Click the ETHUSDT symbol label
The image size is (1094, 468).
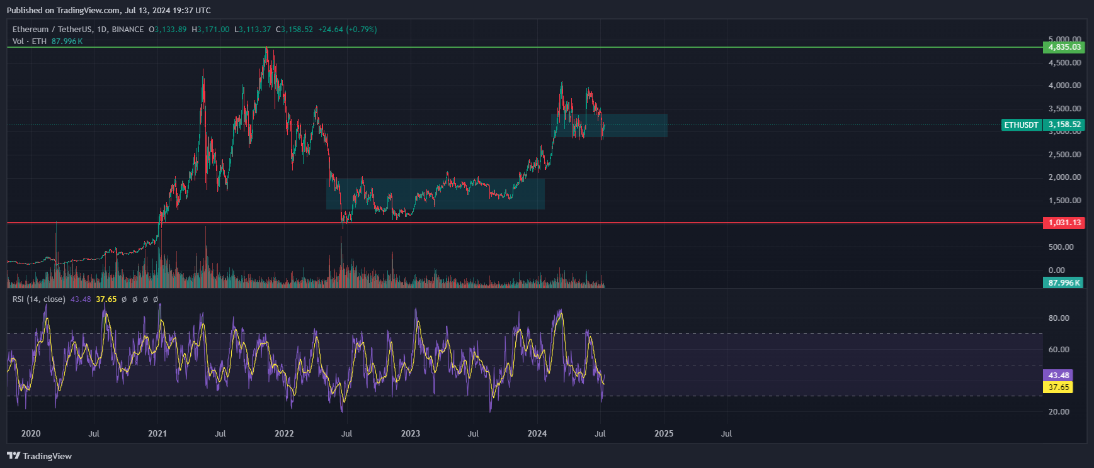1021,125
